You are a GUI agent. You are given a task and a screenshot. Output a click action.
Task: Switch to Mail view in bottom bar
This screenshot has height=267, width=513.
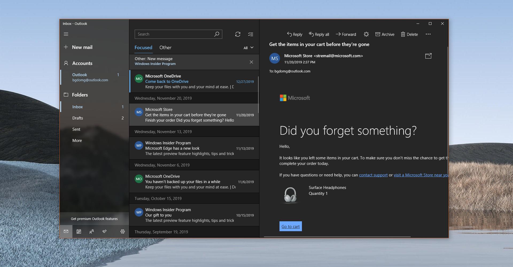point(66,231)
